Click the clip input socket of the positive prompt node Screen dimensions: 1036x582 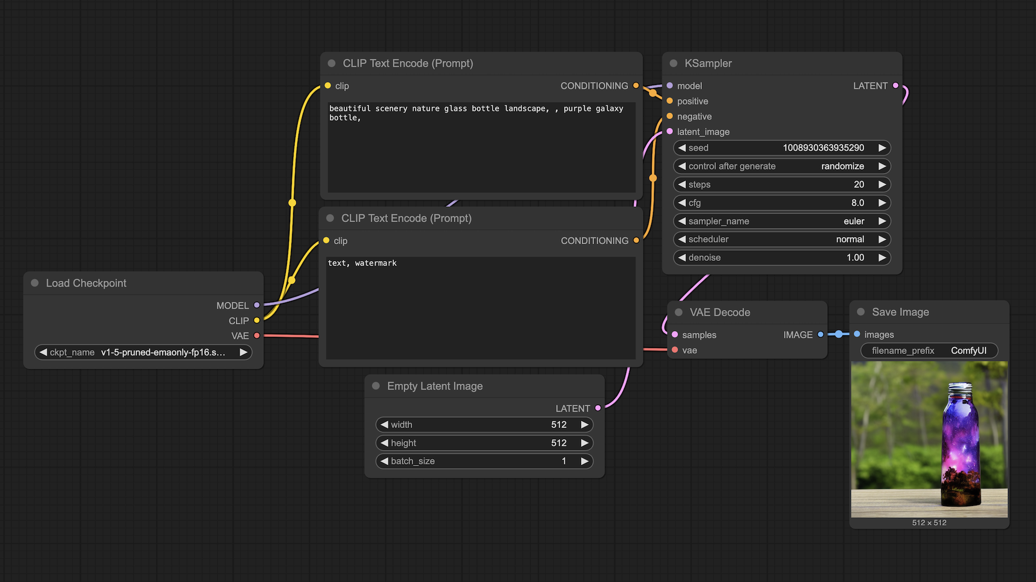click(x=328, y=86)
